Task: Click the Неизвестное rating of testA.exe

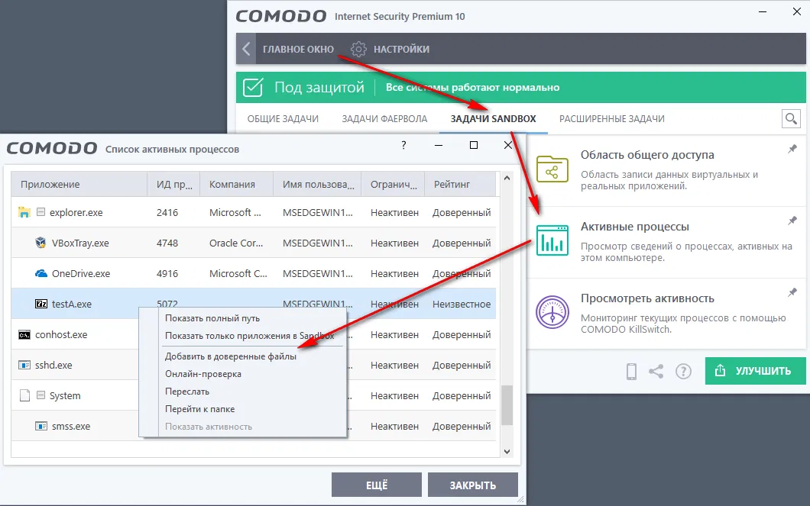Action: pos(462,305)
